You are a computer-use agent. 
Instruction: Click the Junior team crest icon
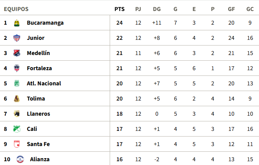click(17, 38)
